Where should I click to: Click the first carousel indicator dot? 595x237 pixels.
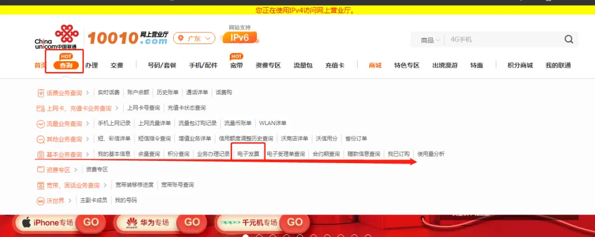coord(246,236)
